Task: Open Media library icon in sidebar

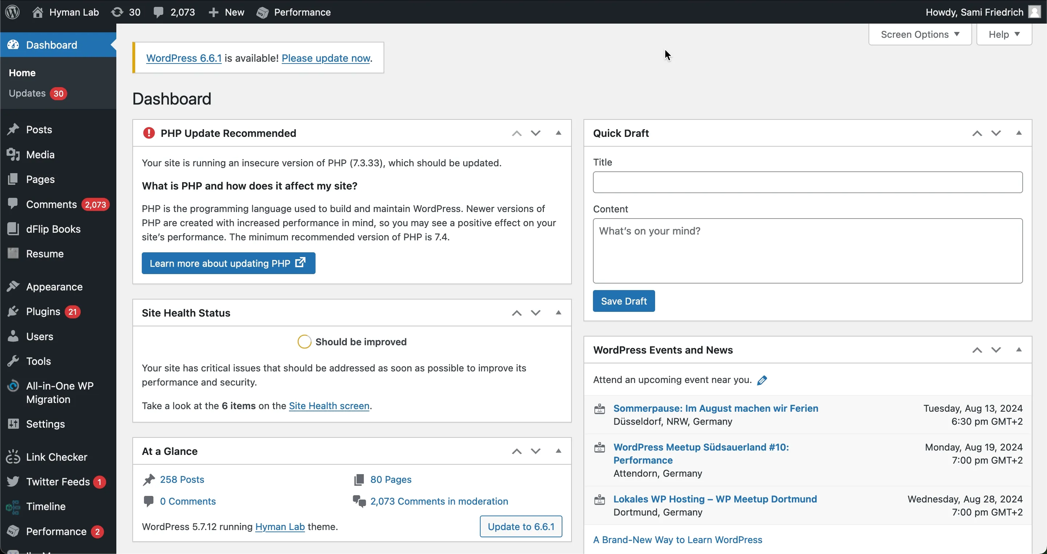Action: click(x=13, y=154)
